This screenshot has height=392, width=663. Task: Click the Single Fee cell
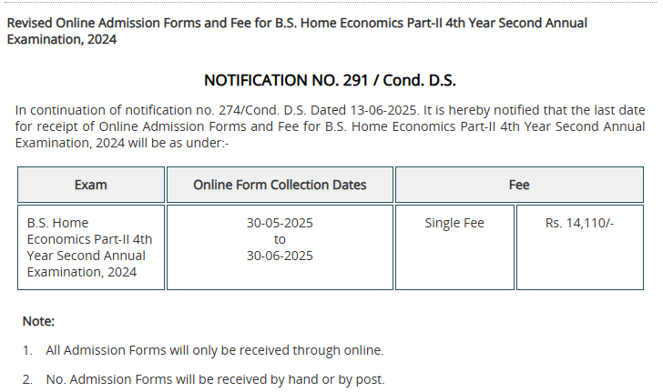tap(454, 247)
